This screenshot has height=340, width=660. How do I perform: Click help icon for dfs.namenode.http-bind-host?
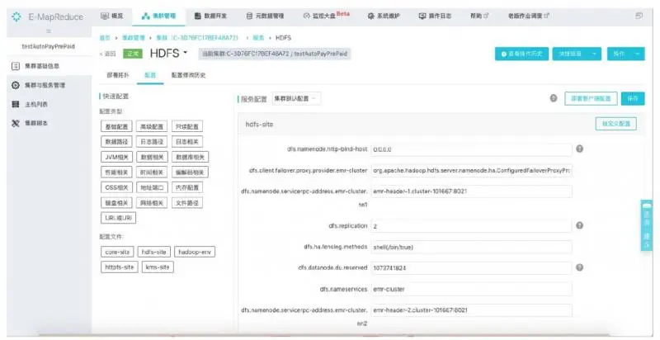pyautogui.click(x=580, y=149)
